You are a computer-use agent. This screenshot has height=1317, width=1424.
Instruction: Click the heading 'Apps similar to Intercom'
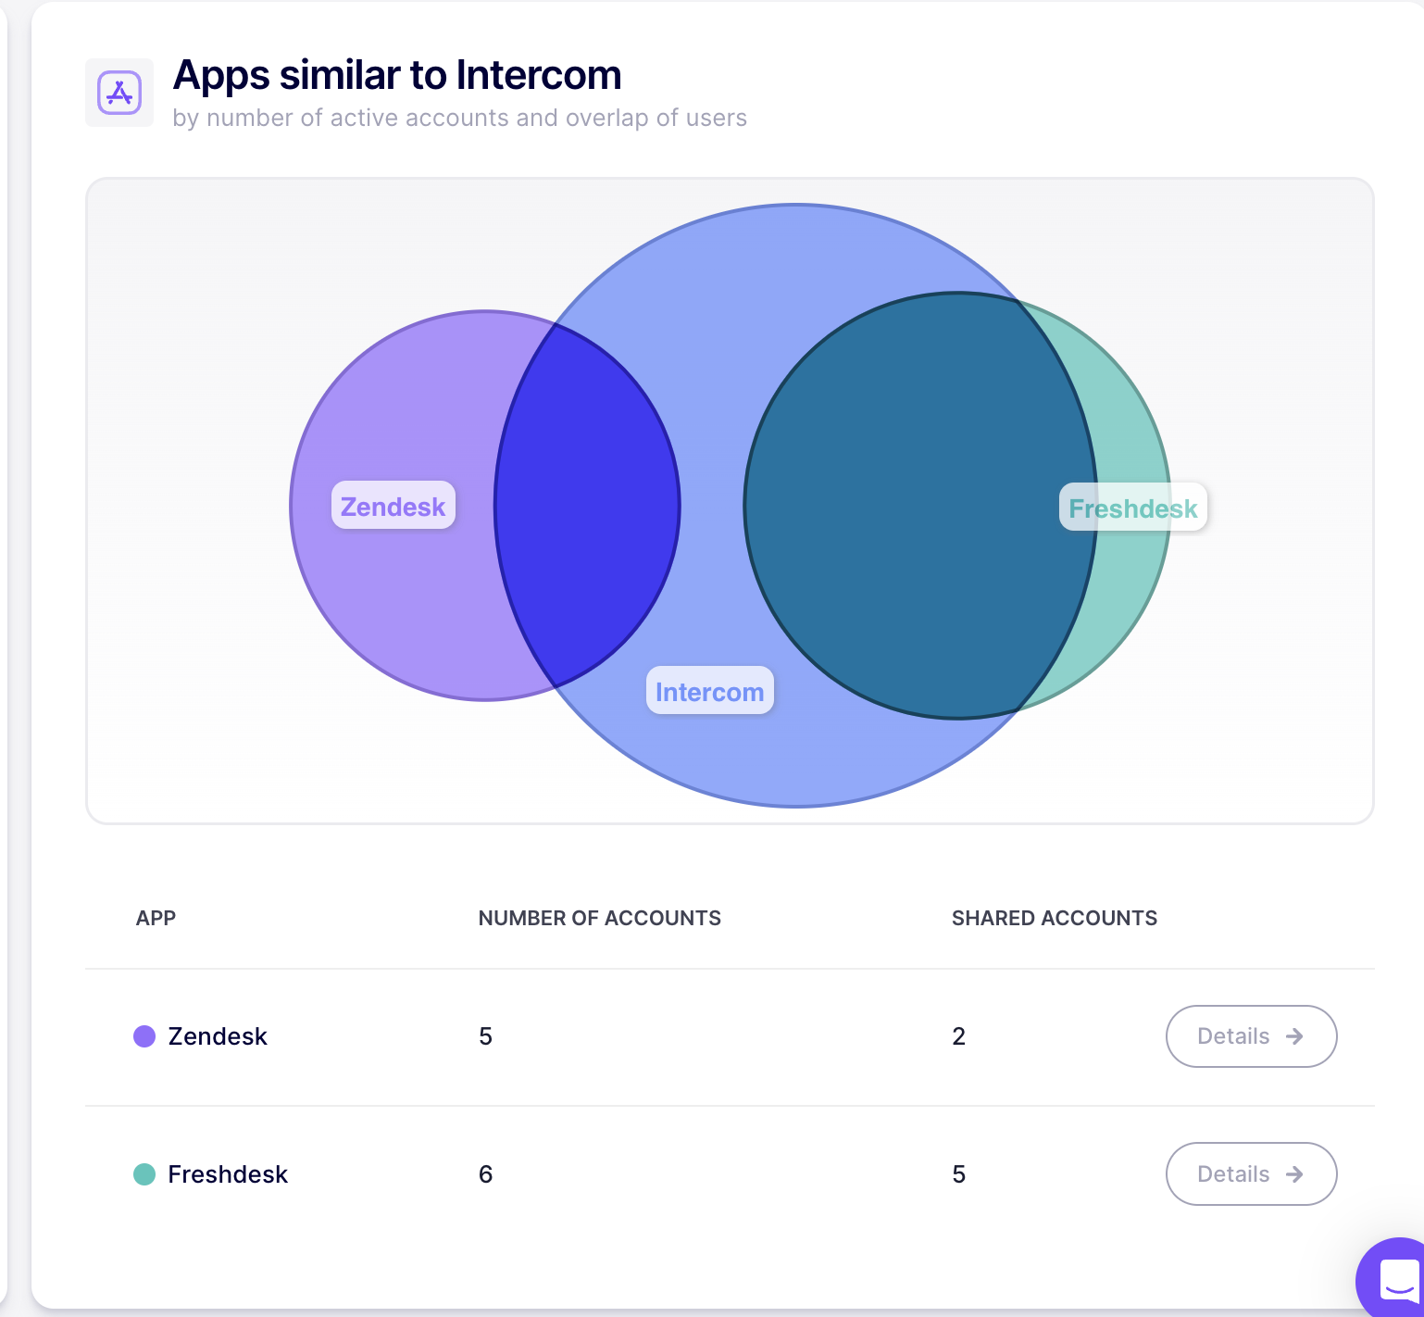(x=397, y=75)
